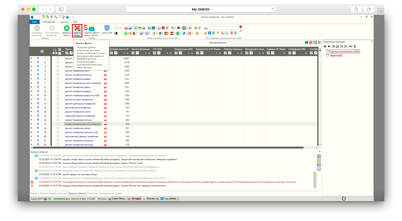Select the Корзина (0) group
This screenshot has height=221, width=402.
(x=336, y=55)
